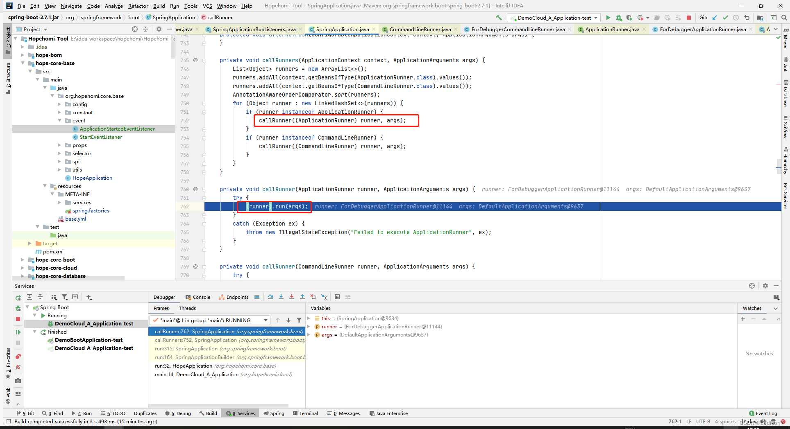Collapse hope-core-base module in project tree
Image resolution: width=790 pixels, height=429 pixels.
23,63
